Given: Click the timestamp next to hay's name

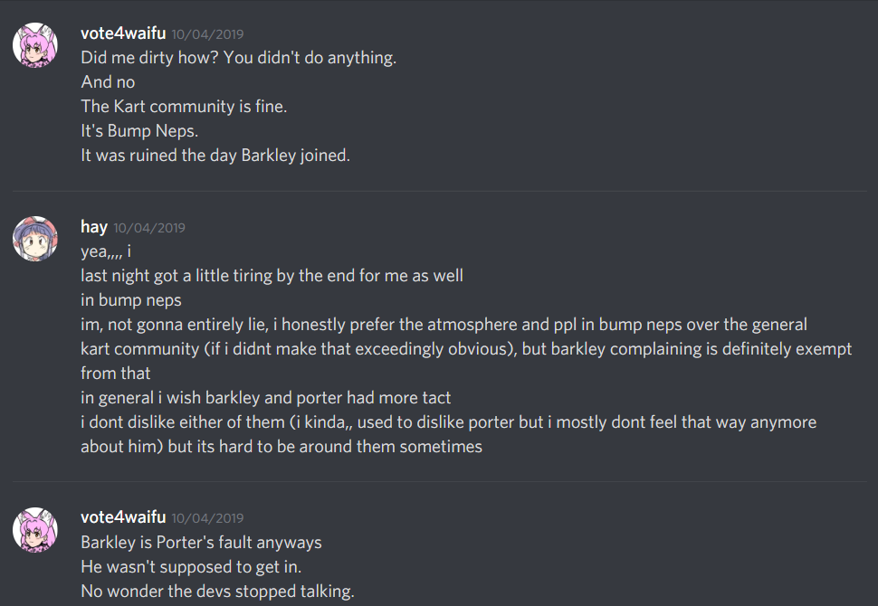Looking at the screenshot, I should (149, 228).
